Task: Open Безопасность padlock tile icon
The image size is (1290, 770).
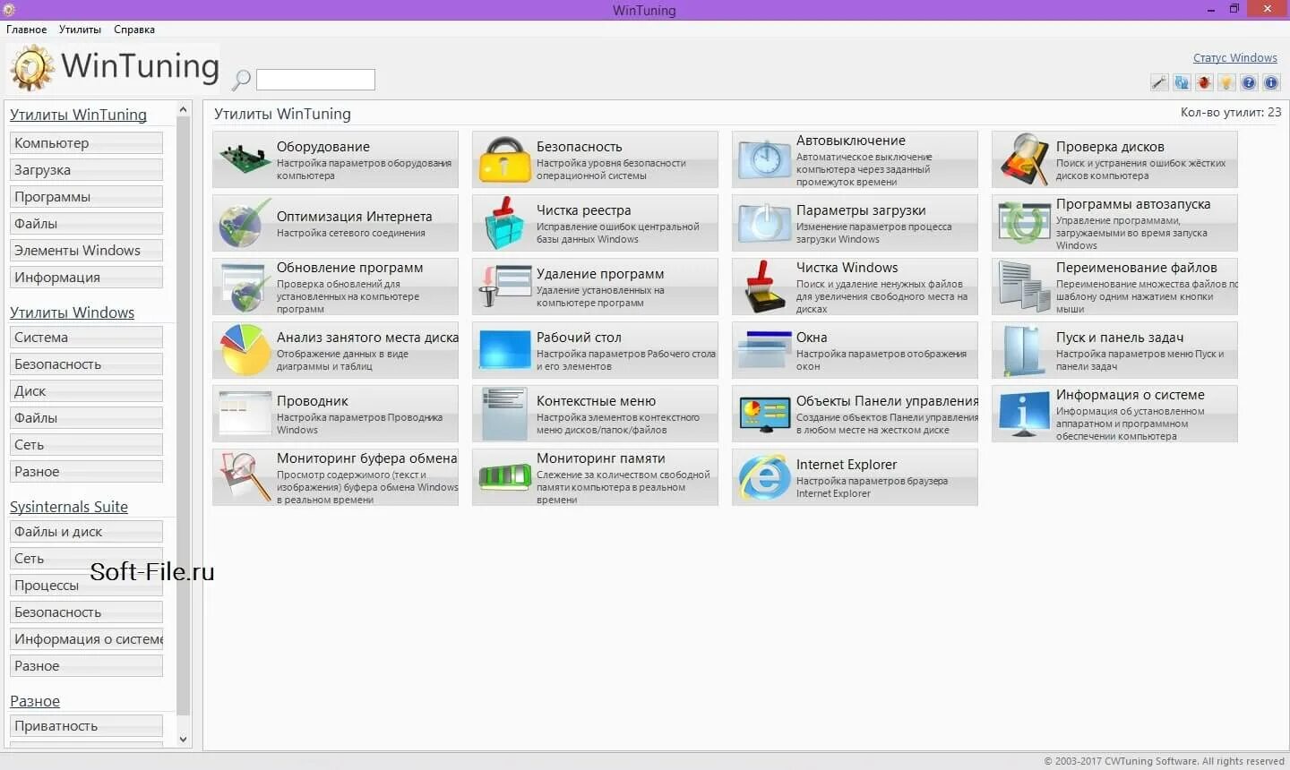Action: pos(504,159)
